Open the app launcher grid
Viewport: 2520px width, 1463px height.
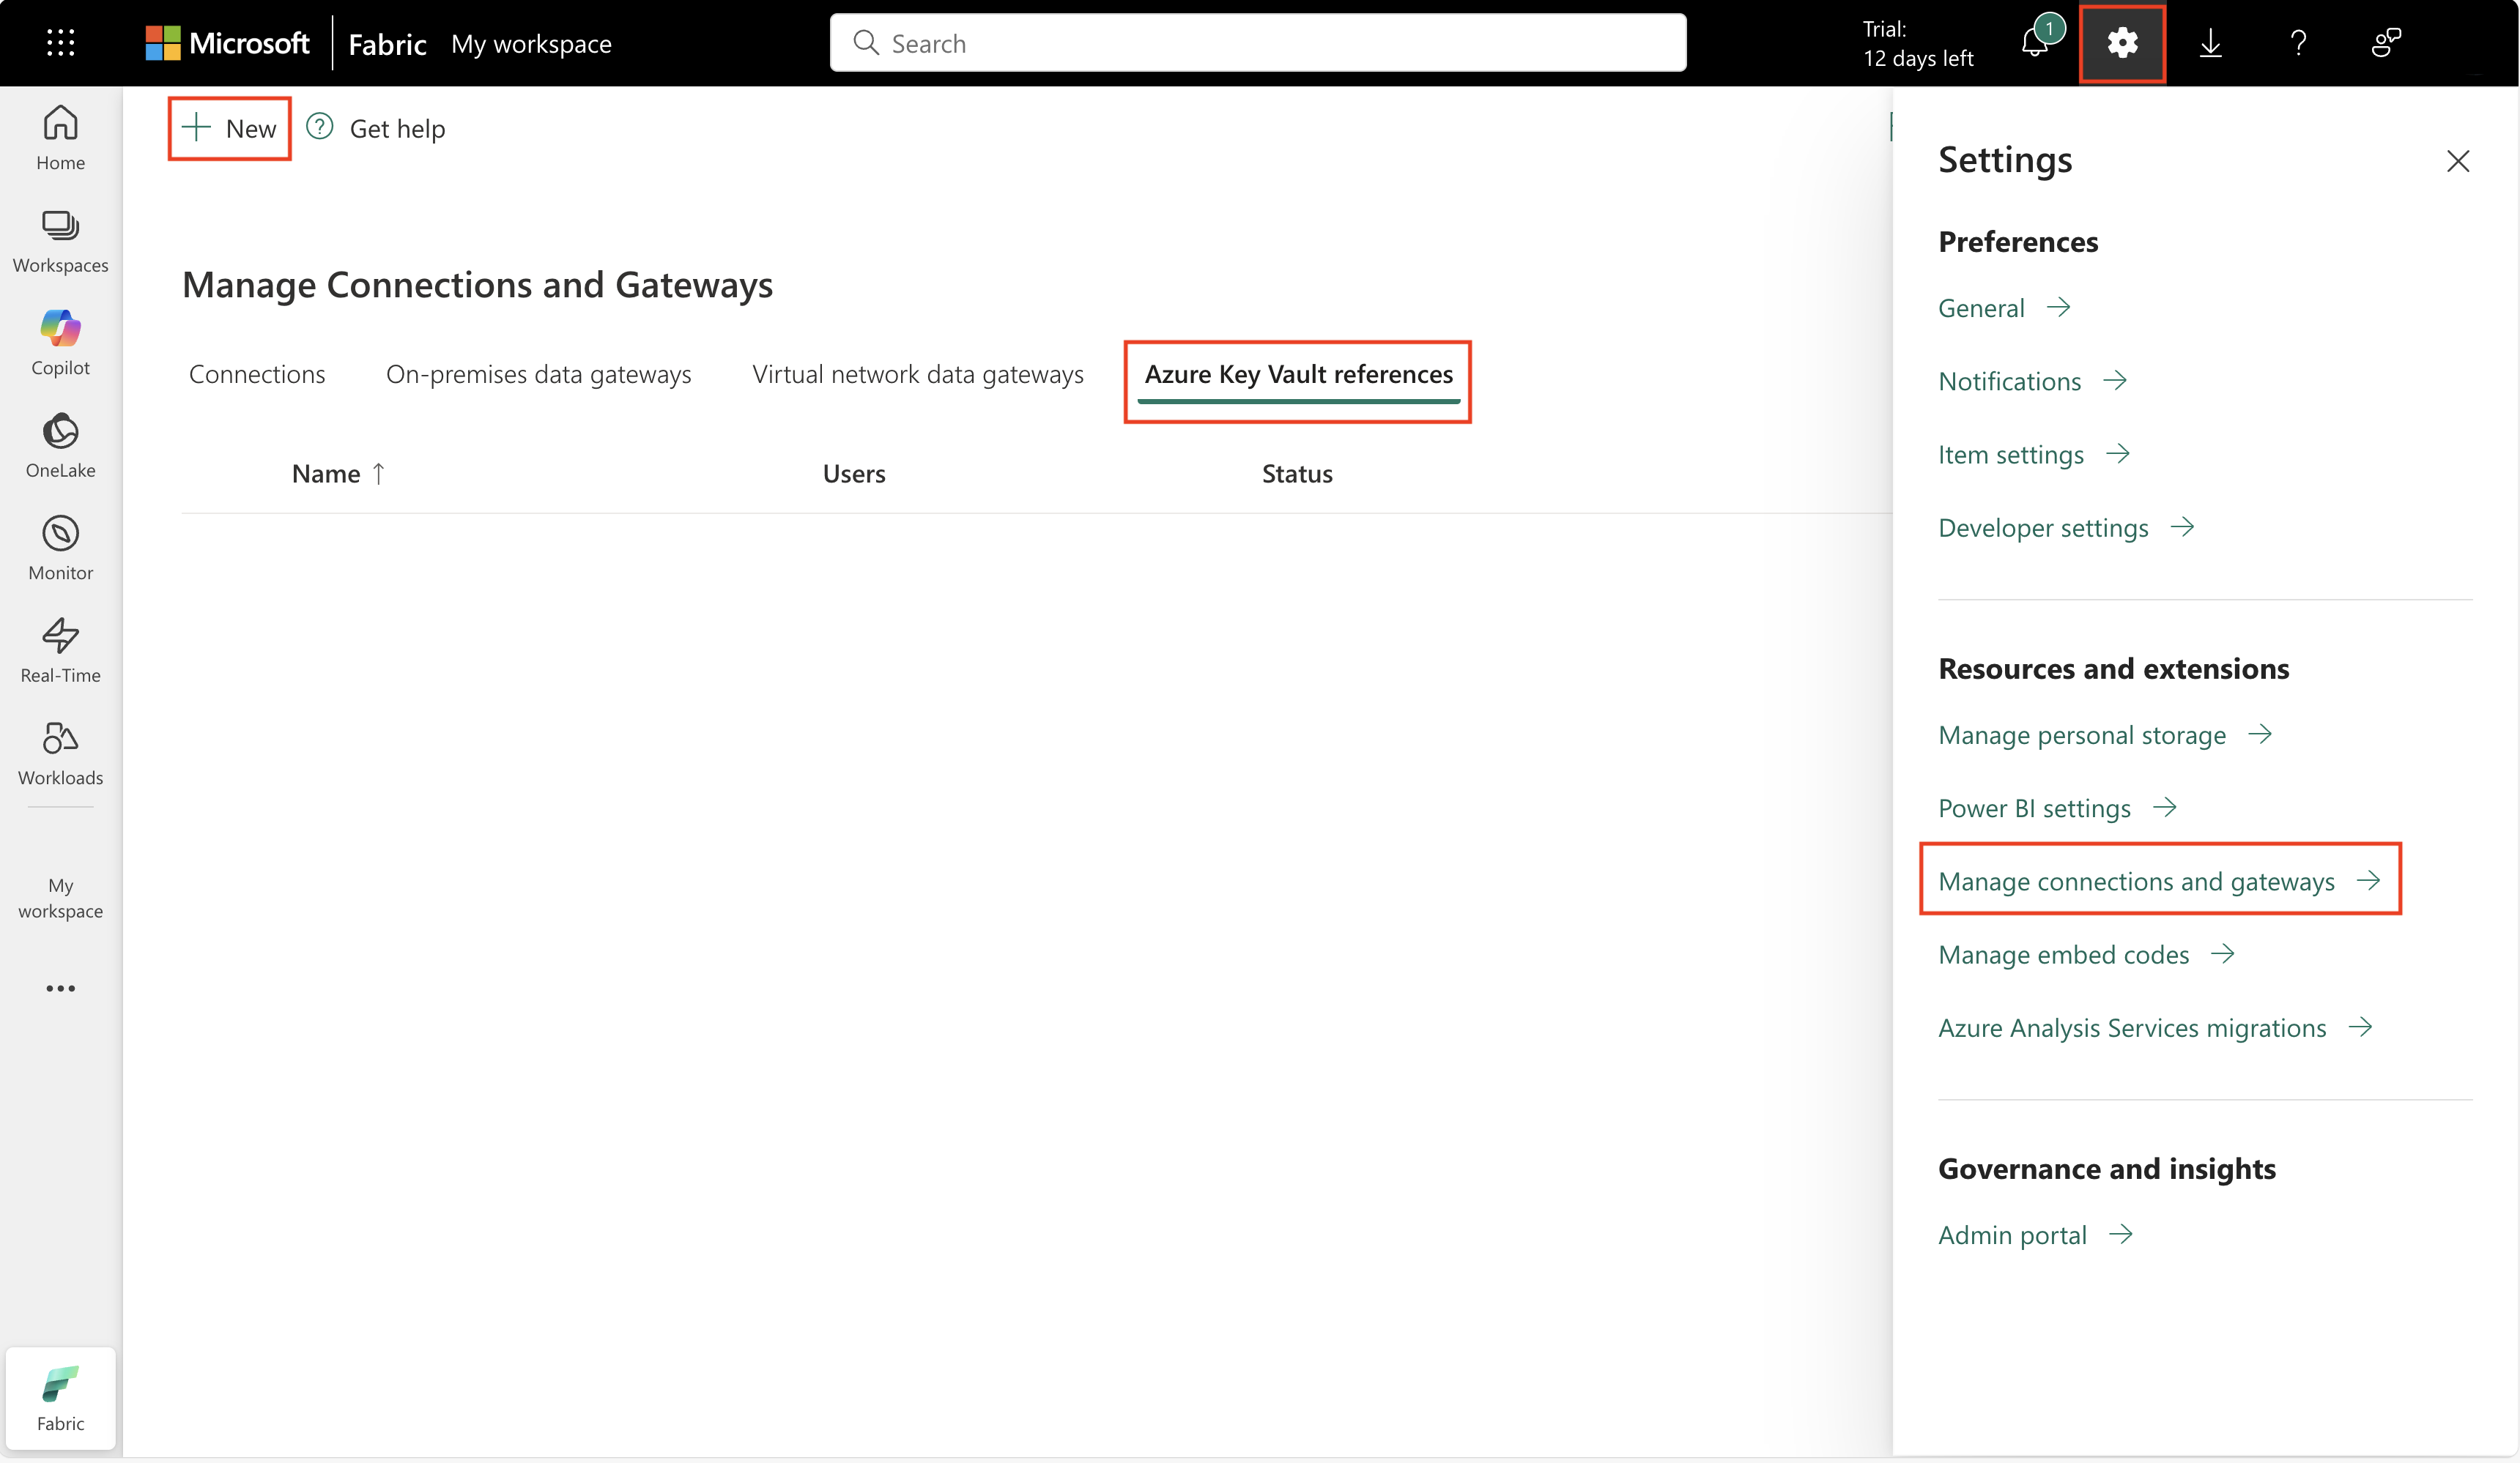tap(59, 43)
